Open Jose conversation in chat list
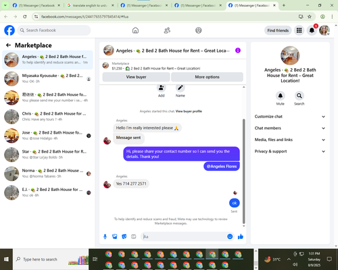 47,136
